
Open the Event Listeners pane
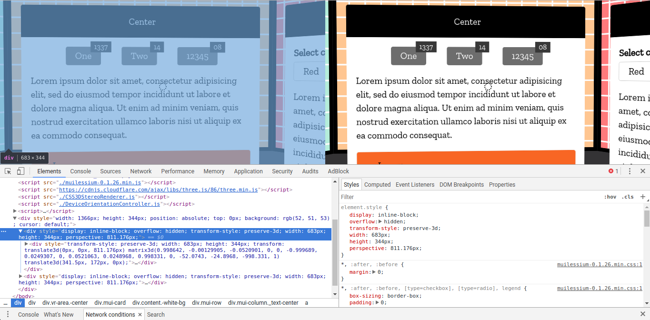point(415,185)
